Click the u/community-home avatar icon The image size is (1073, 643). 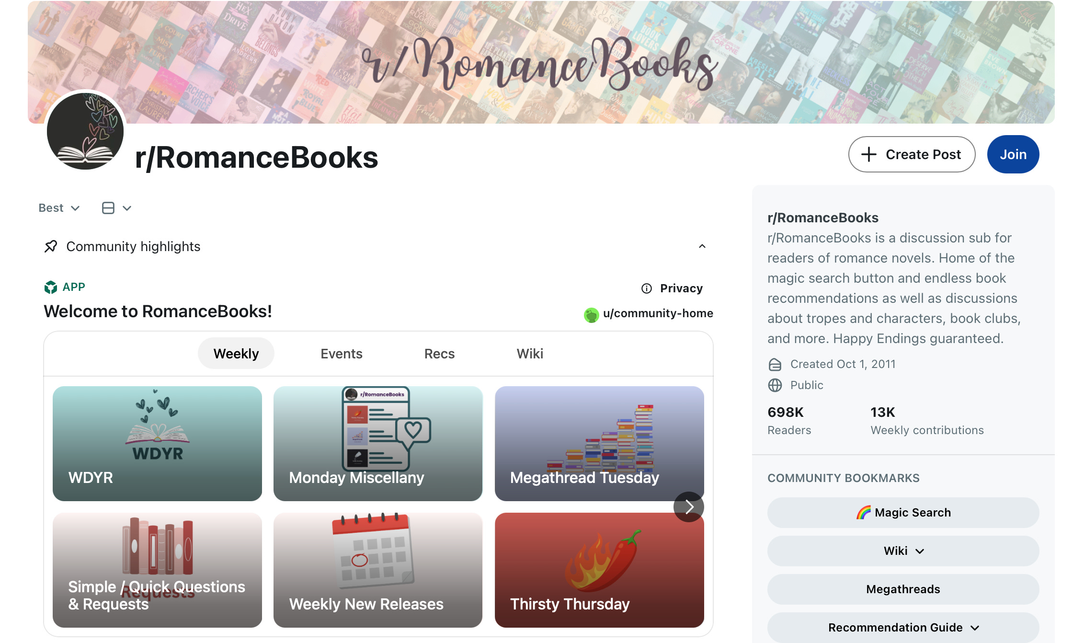[591, 315]
